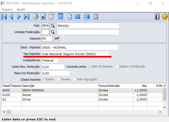Open search with magnifier window icon
The height and width of the screenshot is (122, 169).
[77, 17]
